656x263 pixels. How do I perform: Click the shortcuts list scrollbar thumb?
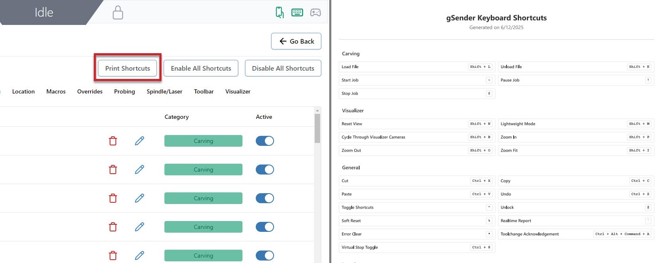pyautogui.click(x=318, y=128)
